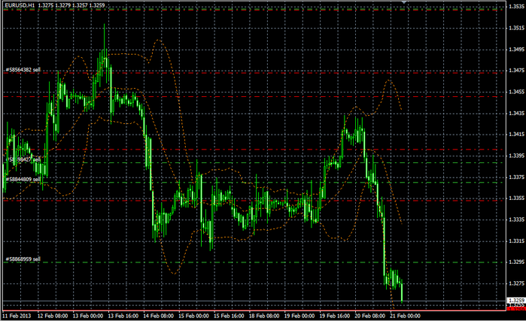526x321 pixels.
Task: Click the 1.3535 price scale label
Action: pyautogui.click(x=517, y=6)
